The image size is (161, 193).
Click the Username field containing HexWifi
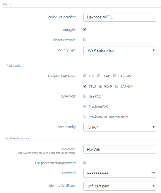pos(120,149)
